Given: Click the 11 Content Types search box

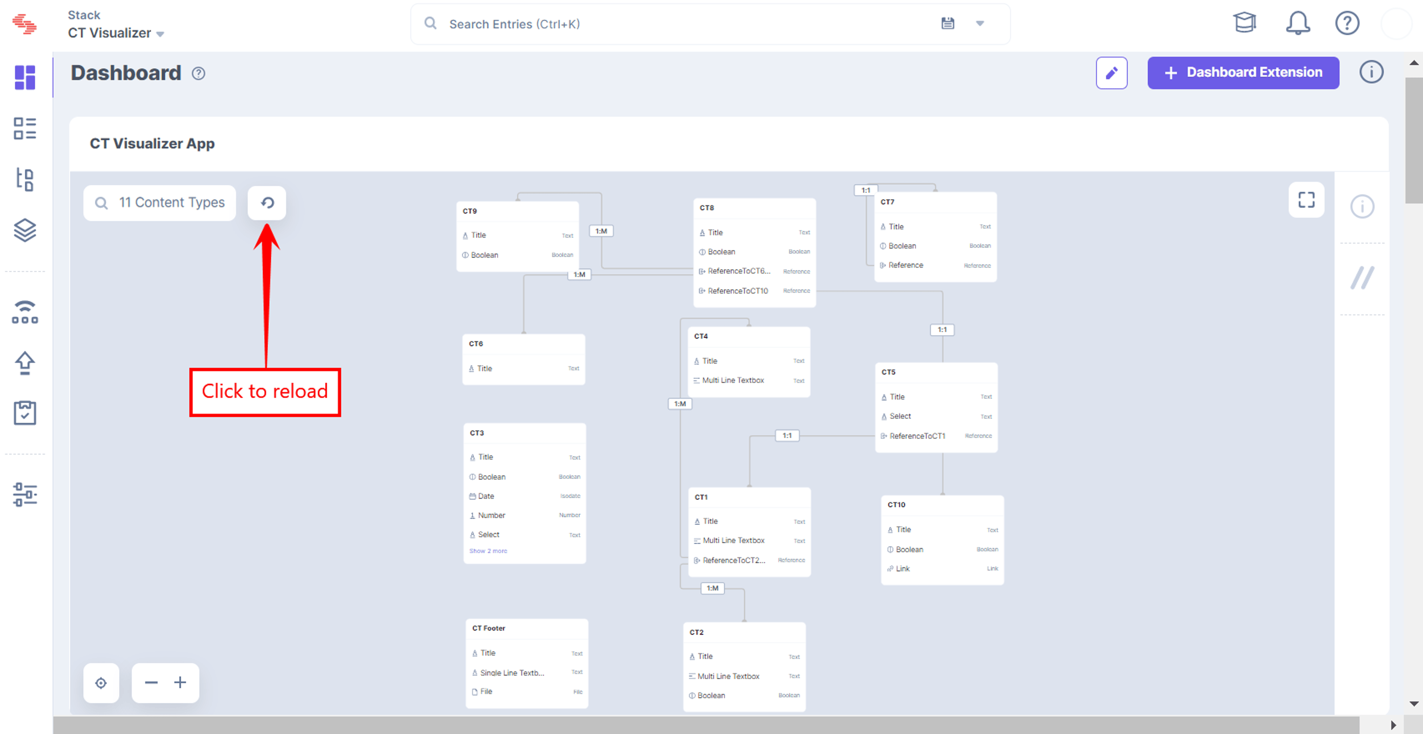Looking at the screenshot, I should (x=160, y=203).
